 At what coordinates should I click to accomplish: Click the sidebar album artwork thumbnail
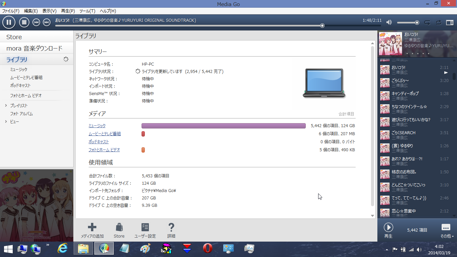pos(36,205)
